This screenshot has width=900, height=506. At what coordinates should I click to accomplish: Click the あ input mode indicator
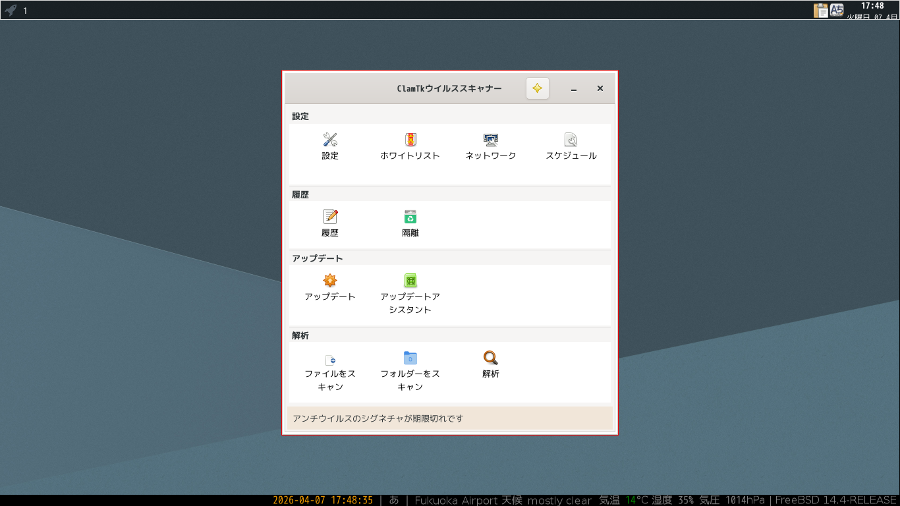pyautogui.click(x=394, y=500)
